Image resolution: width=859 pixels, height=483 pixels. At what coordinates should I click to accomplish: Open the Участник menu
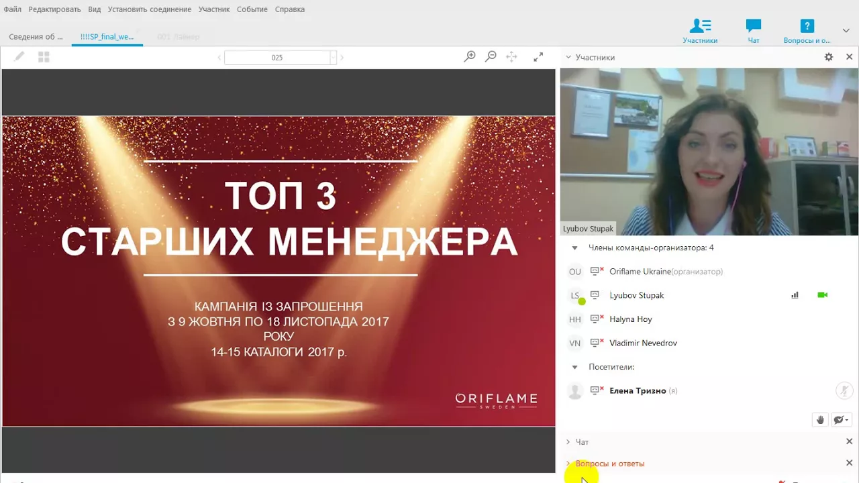point(214,9)
